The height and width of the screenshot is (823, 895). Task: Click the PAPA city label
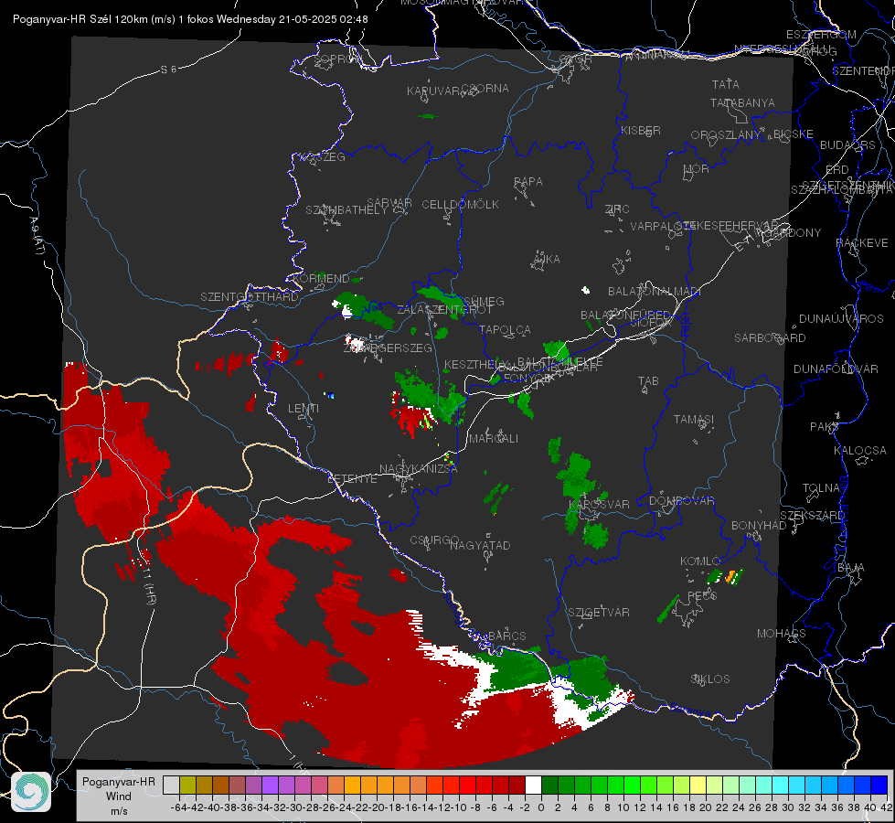tap(528, 182)
